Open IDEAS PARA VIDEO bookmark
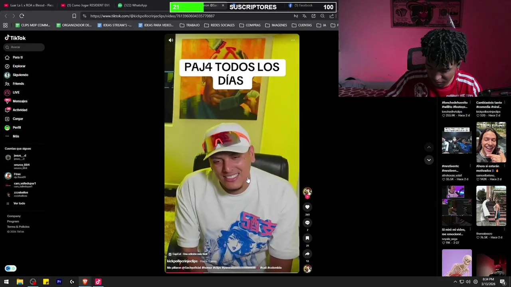The width and height of the screenshot is (511, 287). (x=156, y=25)
